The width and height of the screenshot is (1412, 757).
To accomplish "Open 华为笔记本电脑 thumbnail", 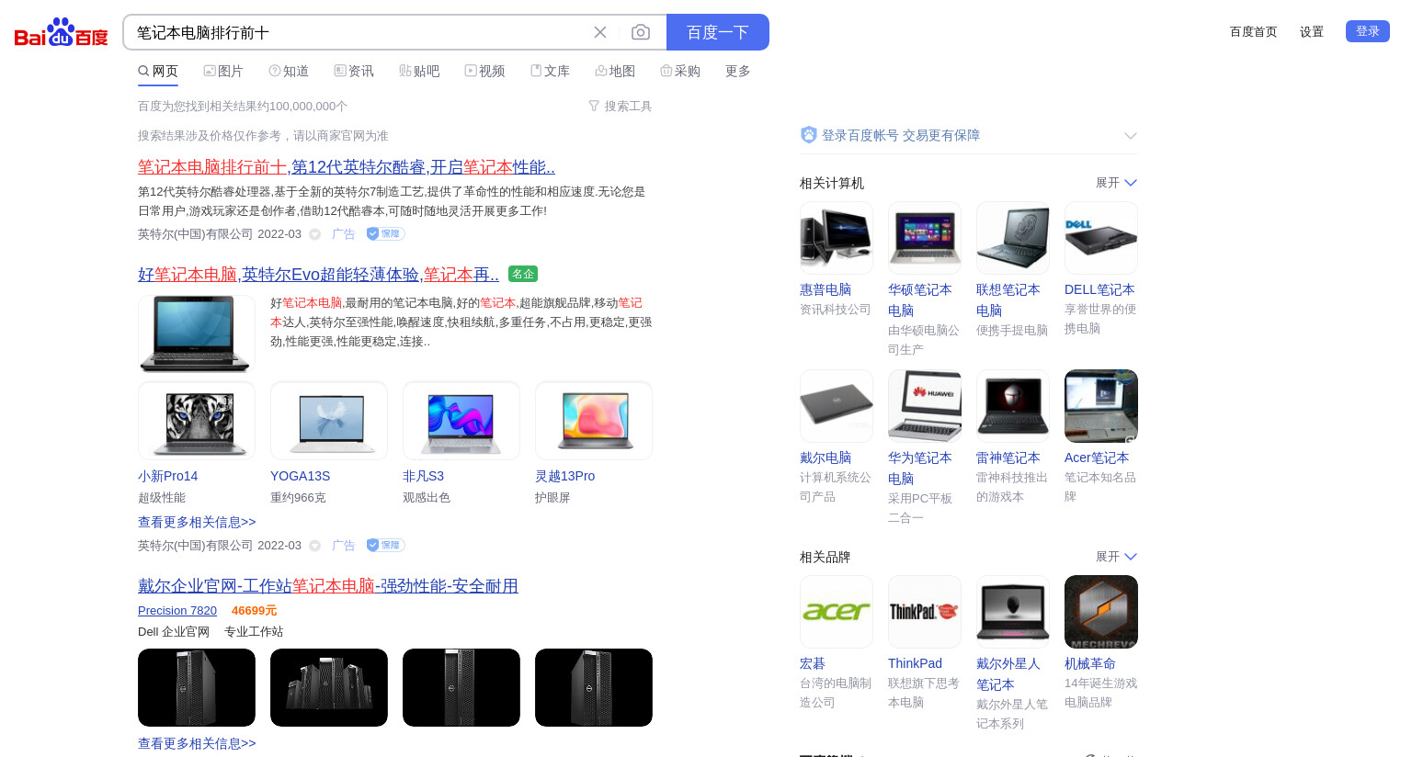I will [x=925, y=406].
